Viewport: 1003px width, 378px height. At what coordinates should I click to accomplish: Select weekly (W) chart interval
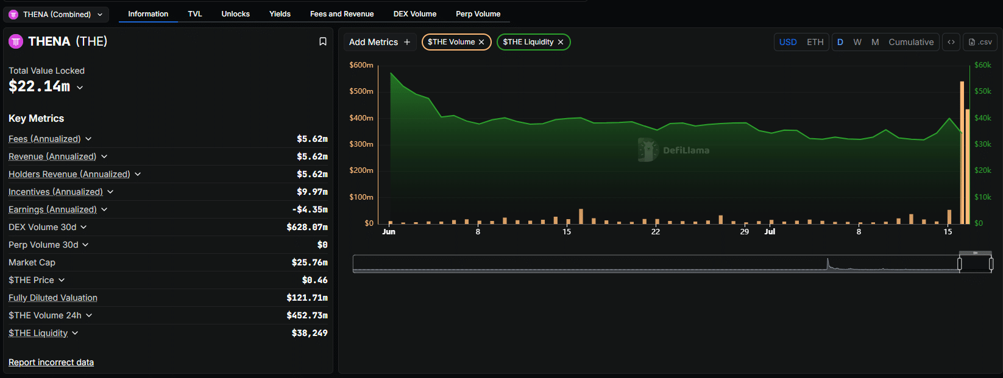[x=857, y=42]
